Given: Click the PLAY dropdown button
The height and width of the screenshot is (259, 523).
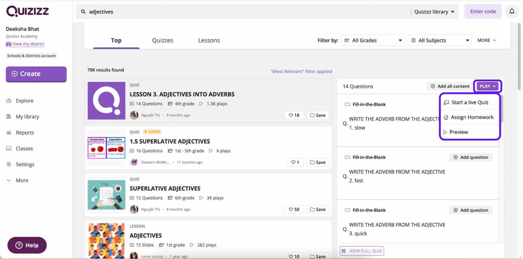Looking at the screenshot, I should [x=488, y=86].
